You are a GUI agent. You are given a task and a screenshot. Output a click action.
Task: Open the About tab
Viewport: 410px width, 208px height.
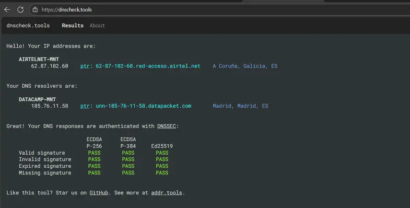click(x=97, y=26)
